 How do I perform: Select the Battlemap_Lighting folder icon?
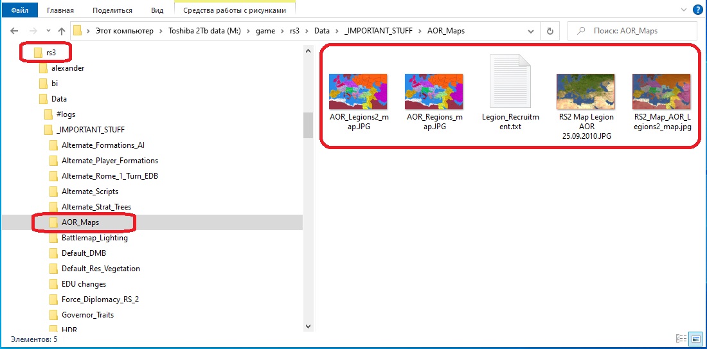coord(54,238)
